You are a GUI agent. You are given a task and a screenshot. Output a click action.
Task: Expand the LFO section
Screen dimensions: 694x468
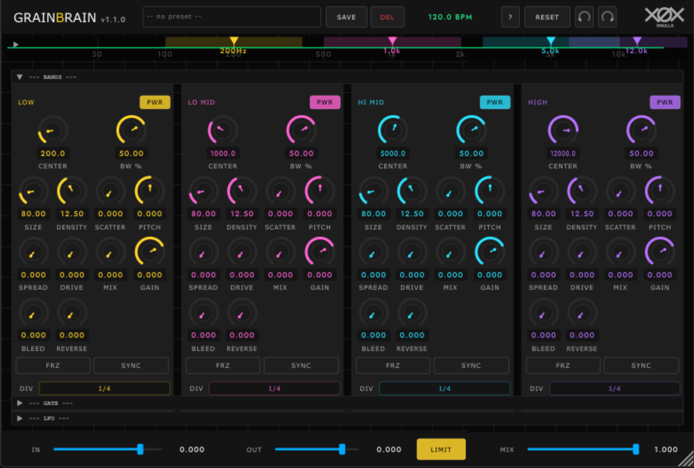(20, 418)
